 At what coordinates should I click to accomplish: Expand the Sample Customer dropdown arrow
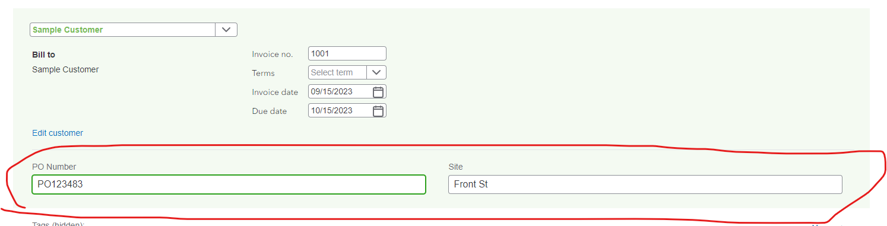(x=226, y=30)
